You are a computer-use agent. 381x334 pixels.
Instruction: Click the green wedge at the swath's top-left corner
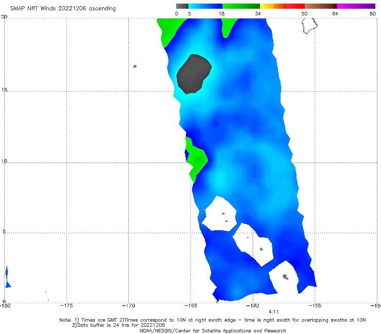point(169,30)
